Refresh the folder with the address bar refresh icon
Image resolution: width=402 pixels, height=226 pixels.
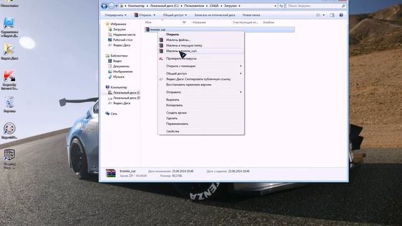[x=281, y=6]
